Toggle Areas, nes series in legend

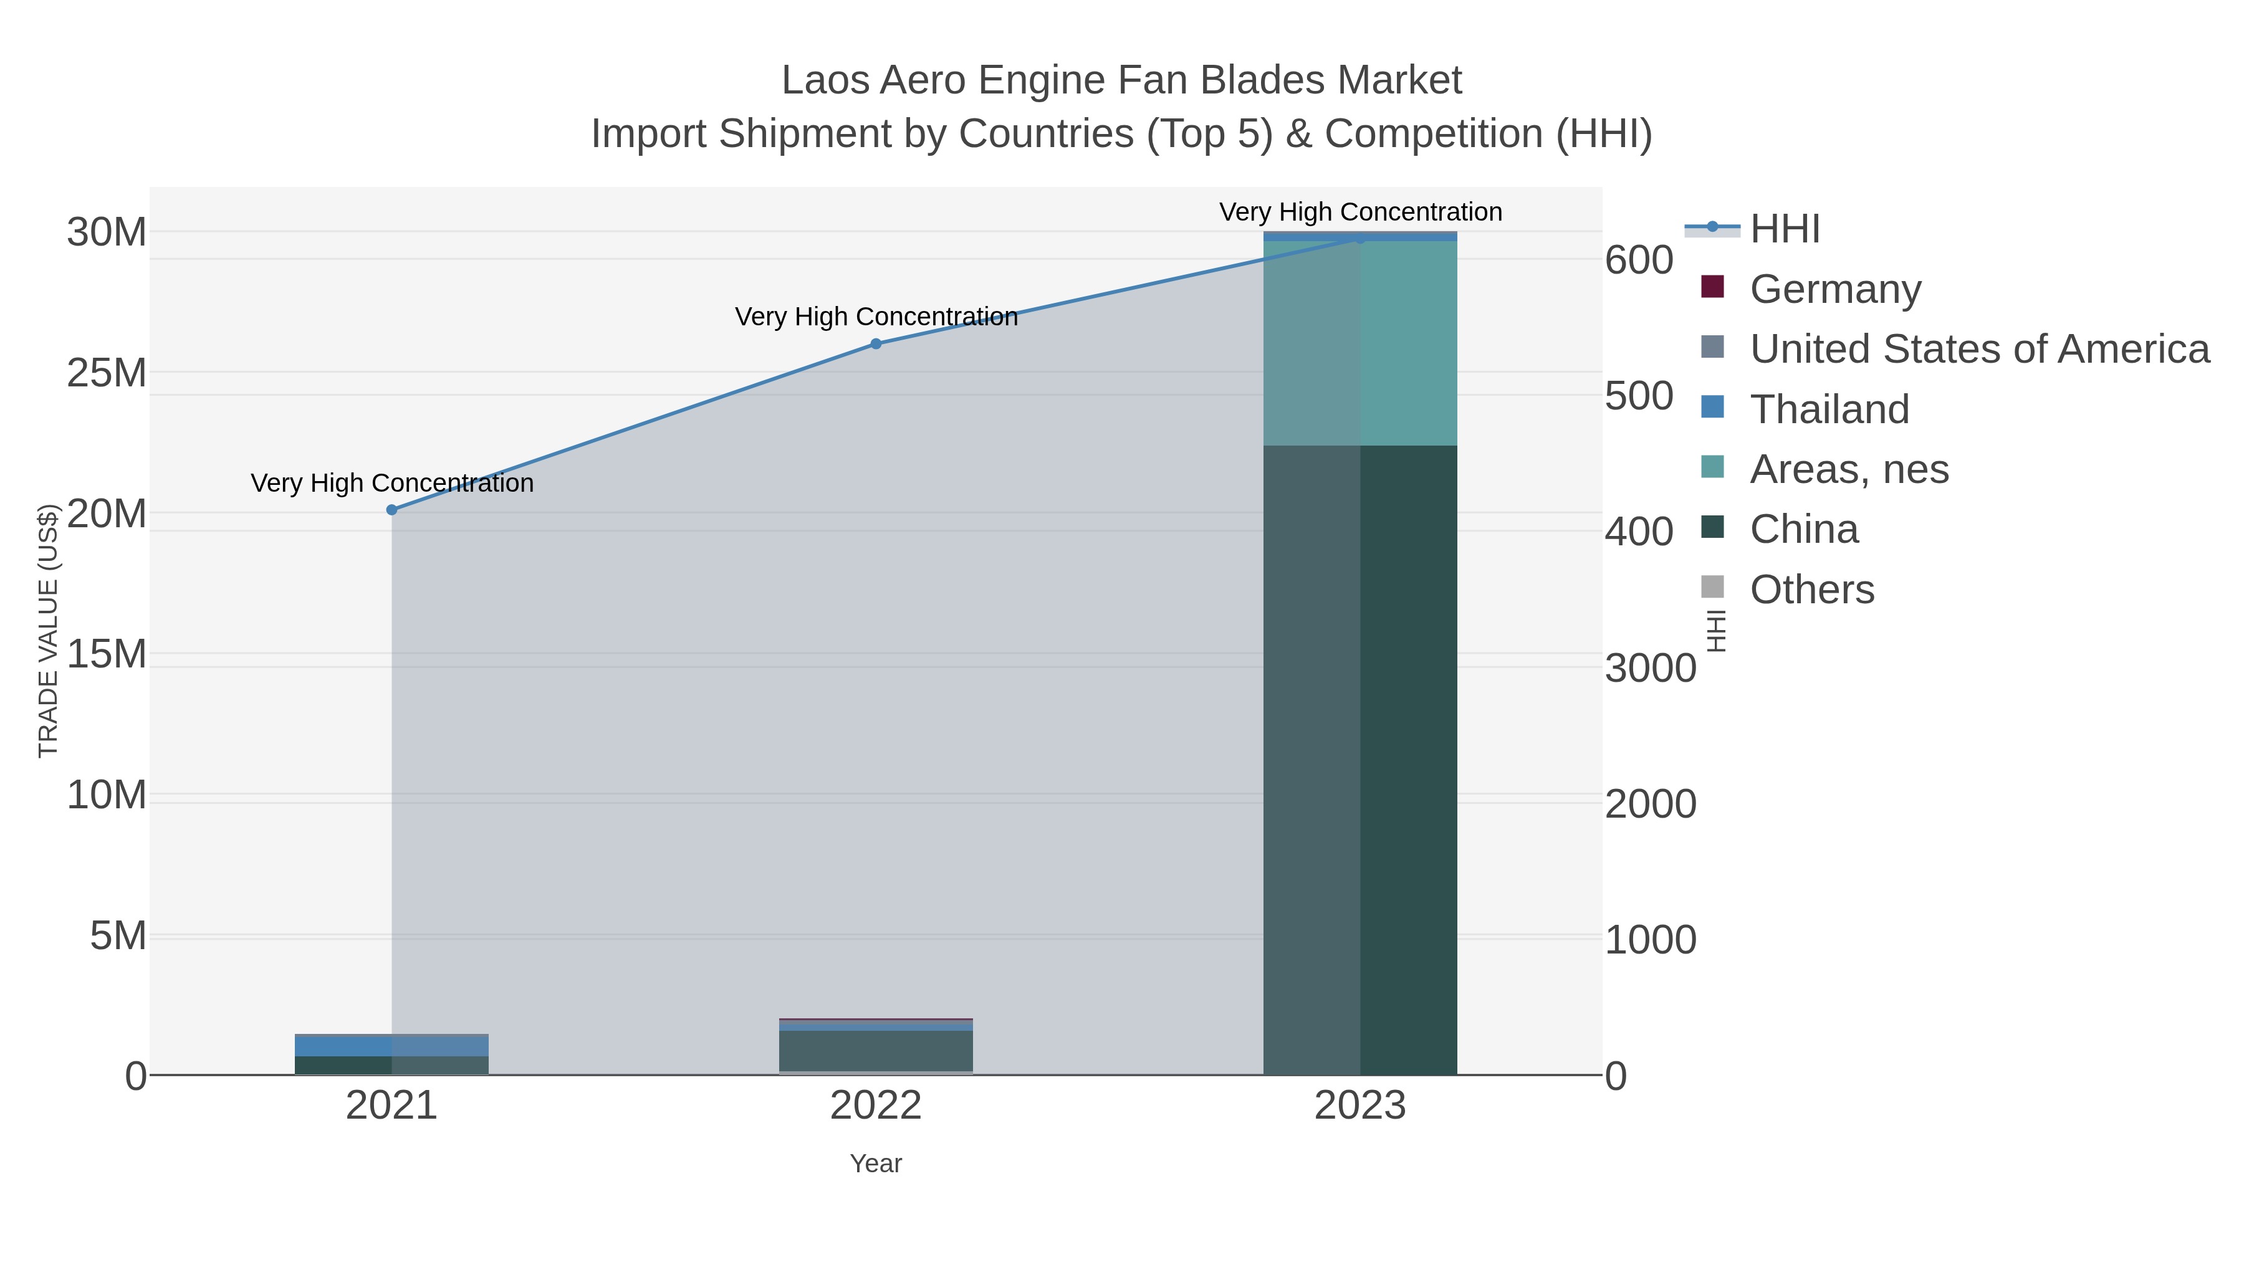tap(1825, 469)
